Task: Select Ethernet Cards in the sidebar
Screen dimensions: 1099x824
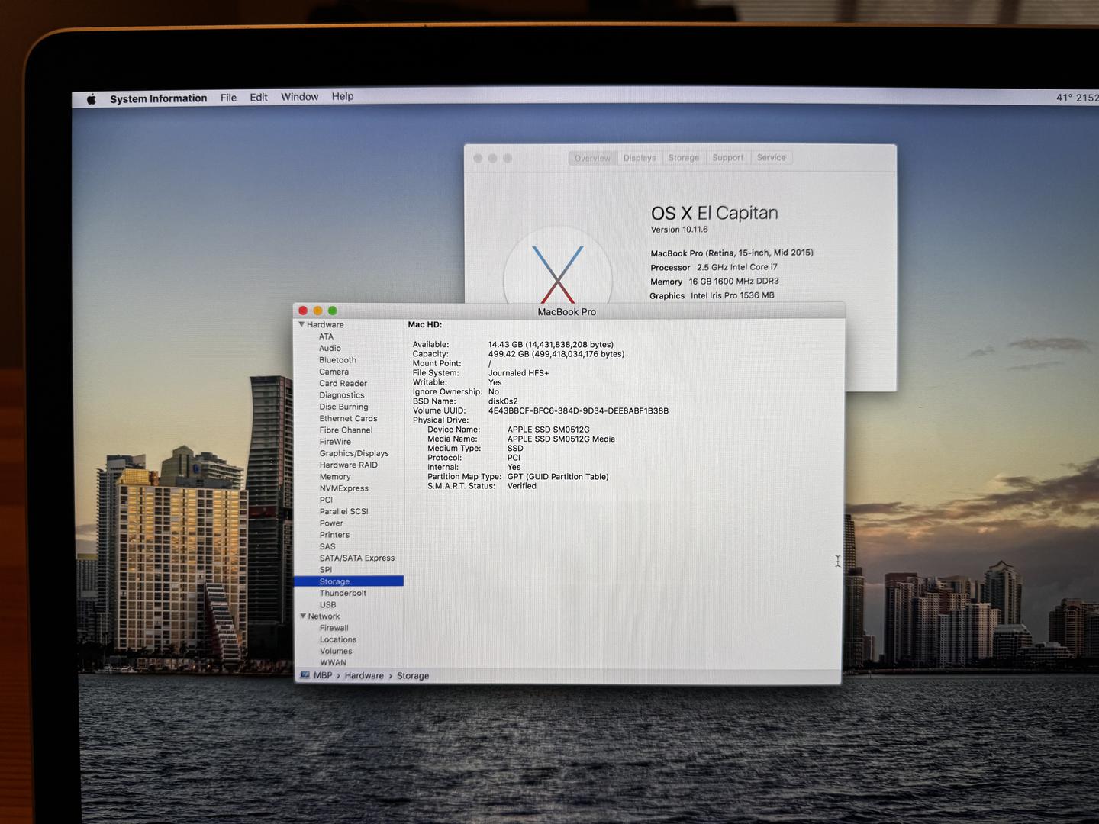Action: (348, 418)
